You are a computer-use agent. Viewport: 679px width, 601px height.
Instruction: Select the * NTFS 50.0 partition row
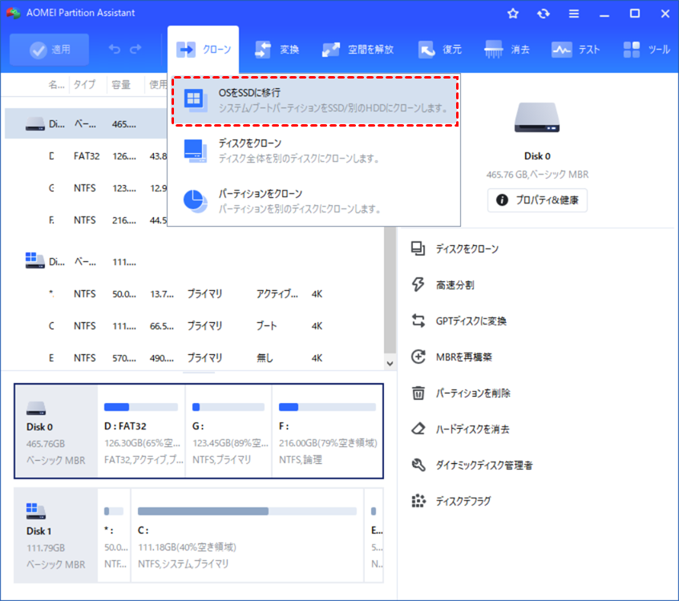(x=194, y=293)
